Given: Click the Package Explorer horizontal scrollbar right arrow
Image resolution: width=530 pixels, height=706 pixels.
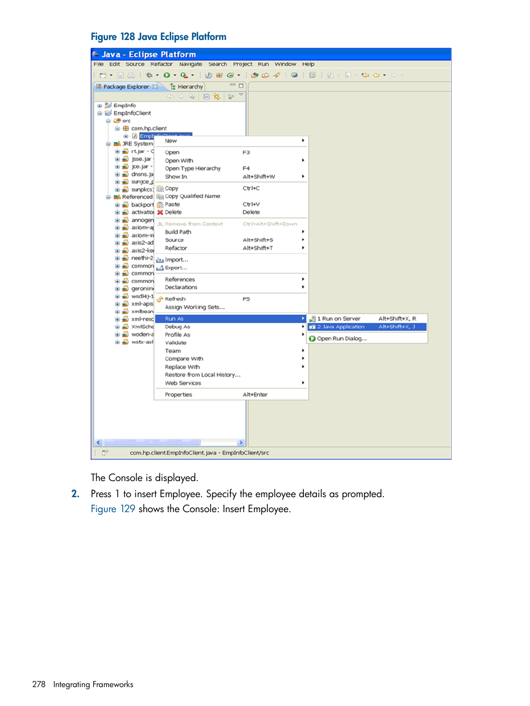Looking at the screenshot, I should click(x=241, y=443).
